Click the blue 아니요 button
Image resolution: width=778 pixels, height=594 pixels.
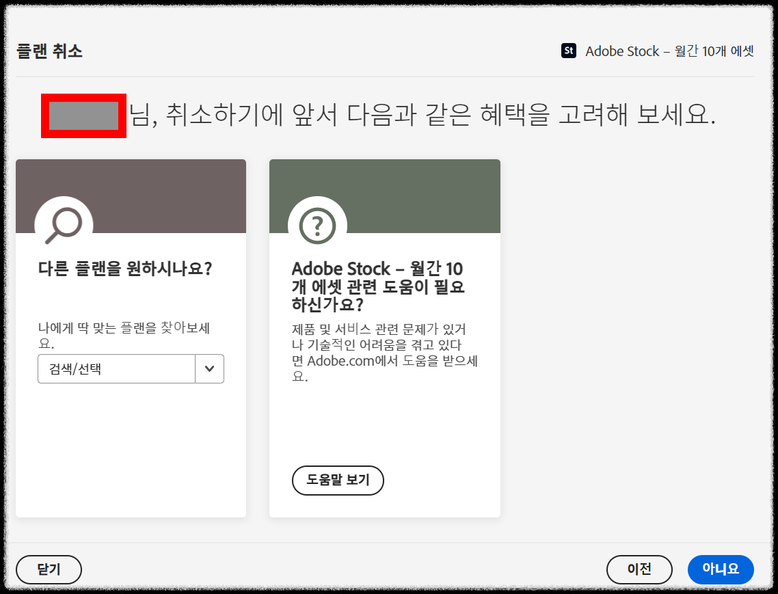click(721, 569)
